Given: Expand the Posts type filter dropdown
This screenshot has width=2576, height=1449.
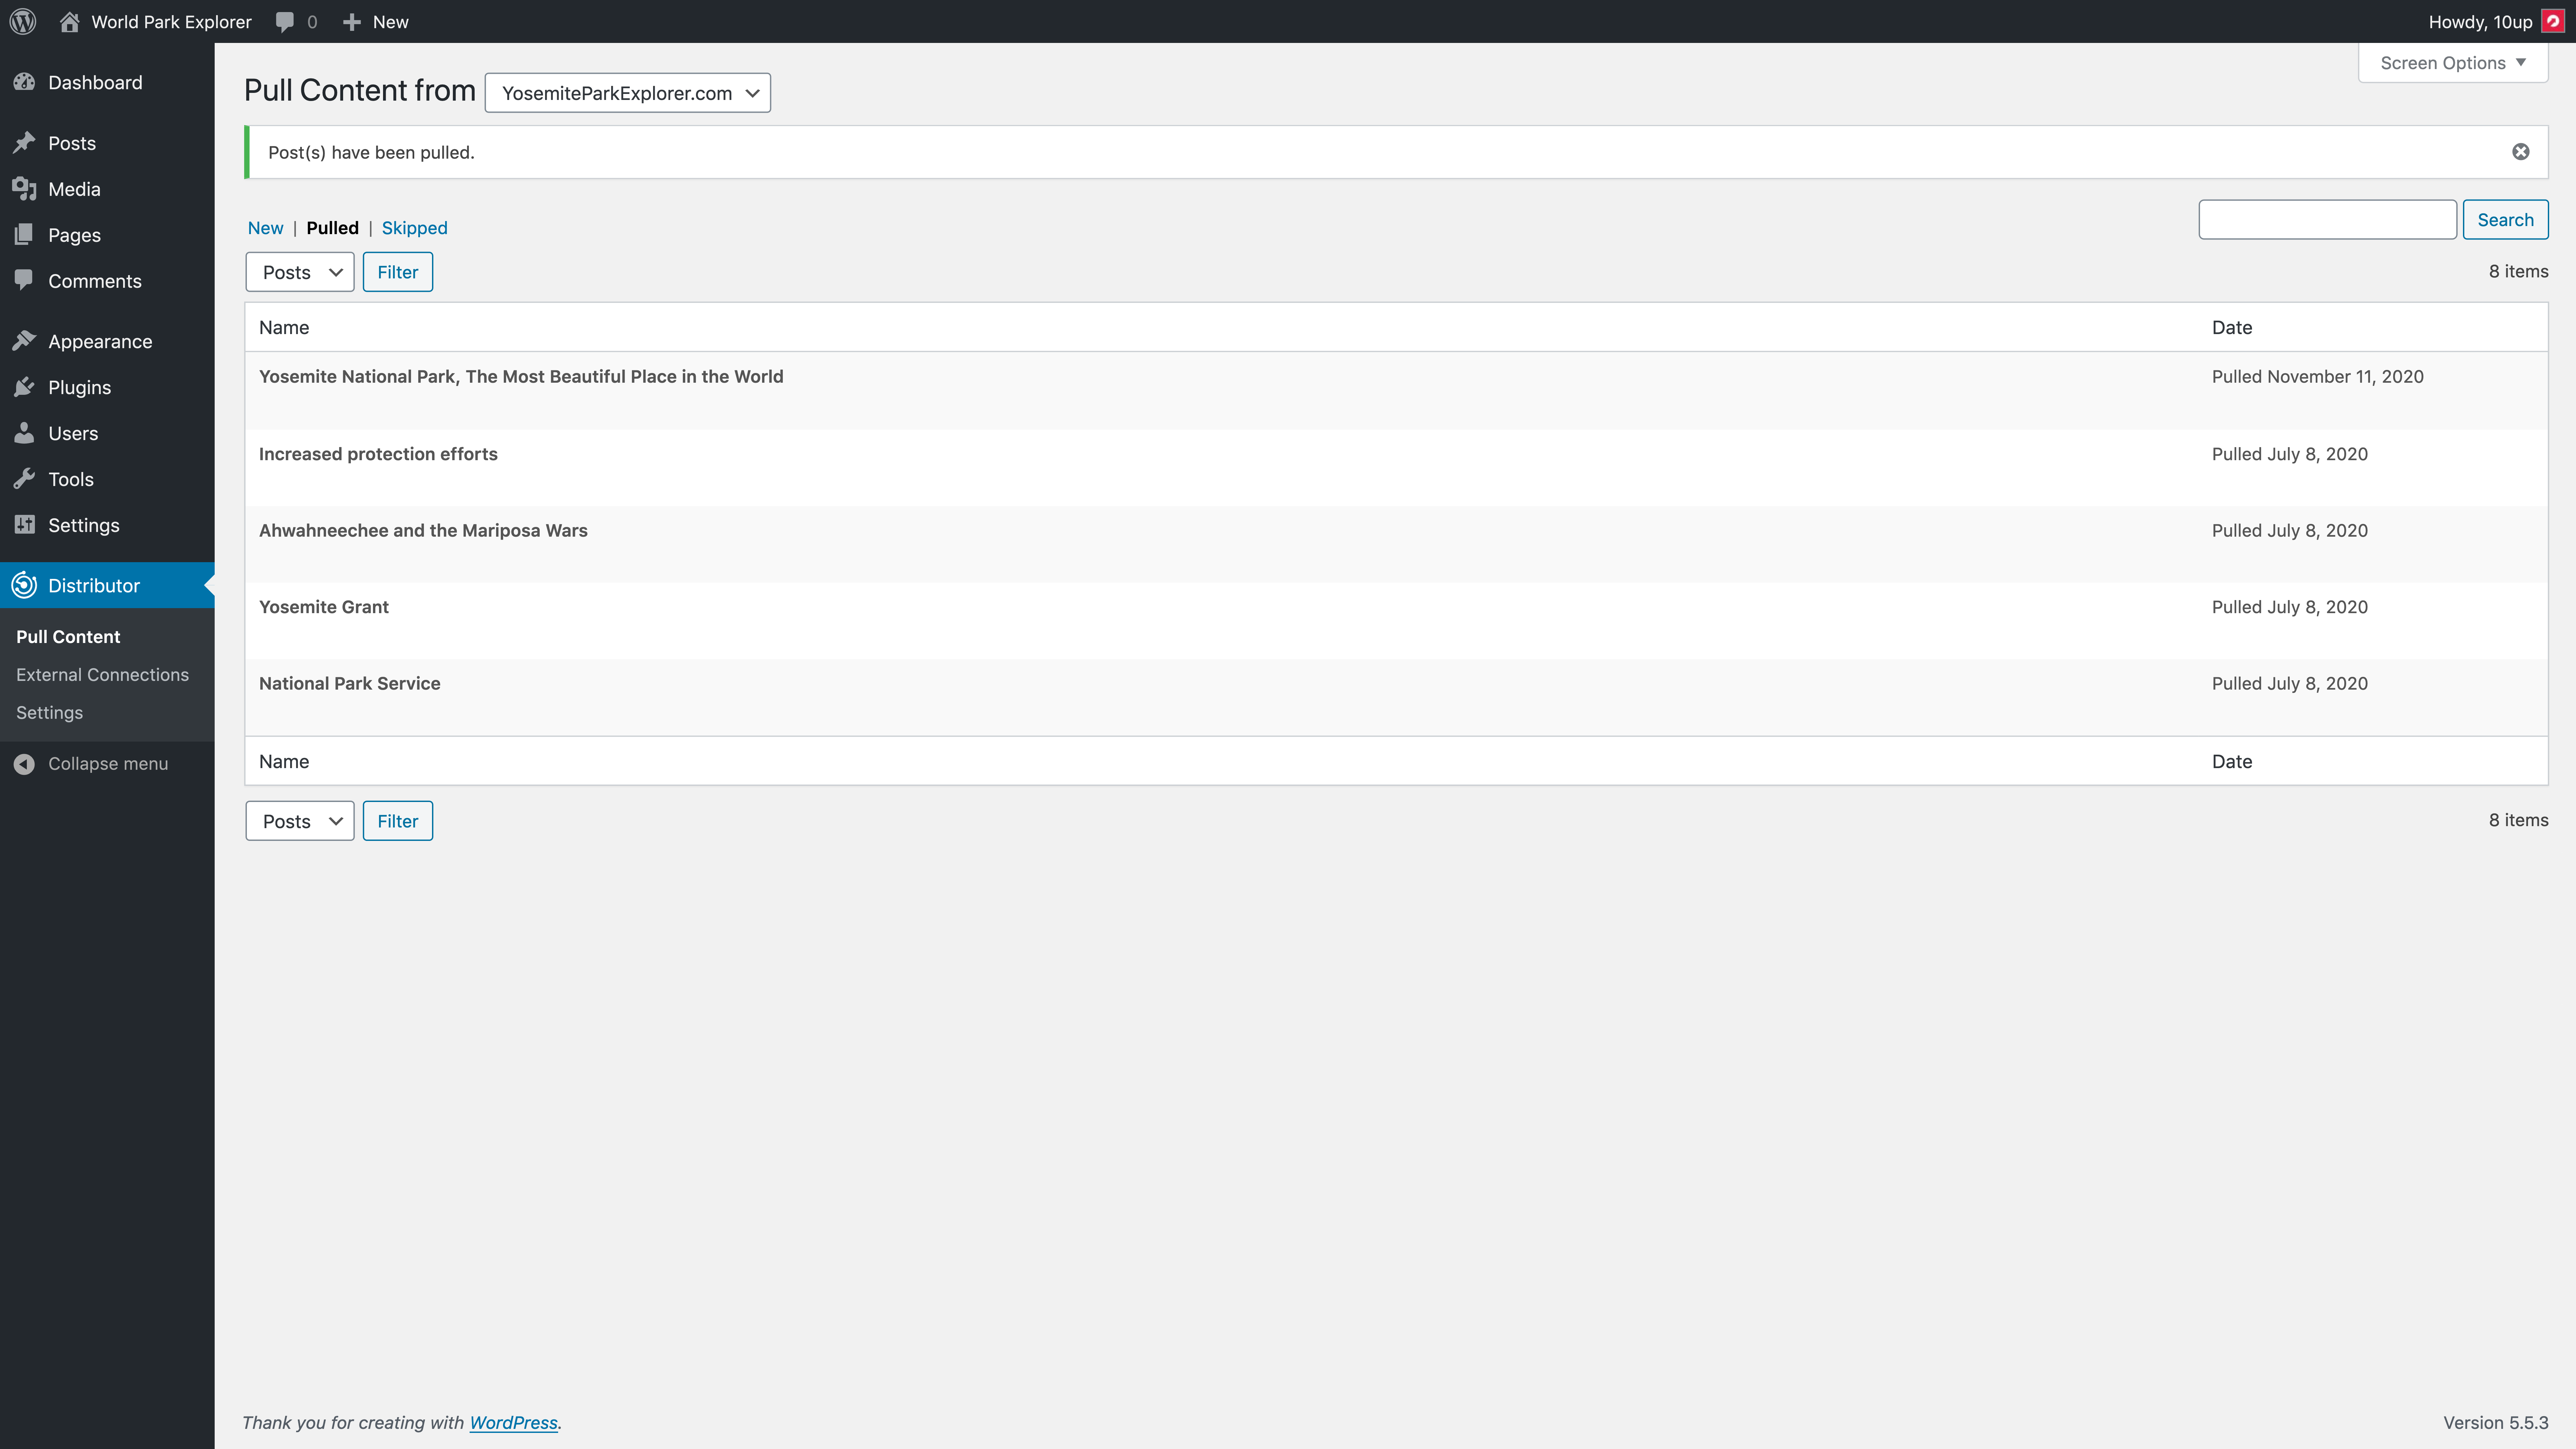Looking at the screenshot, I should click(x=299, y=271).
